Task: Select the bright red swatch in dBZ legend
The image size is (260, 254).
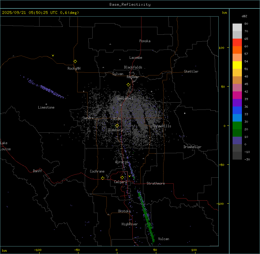Action: tap(237, 42)
